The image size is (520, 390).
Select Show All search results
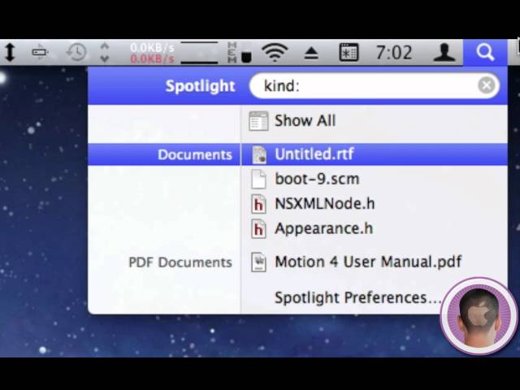pos(305,121)
